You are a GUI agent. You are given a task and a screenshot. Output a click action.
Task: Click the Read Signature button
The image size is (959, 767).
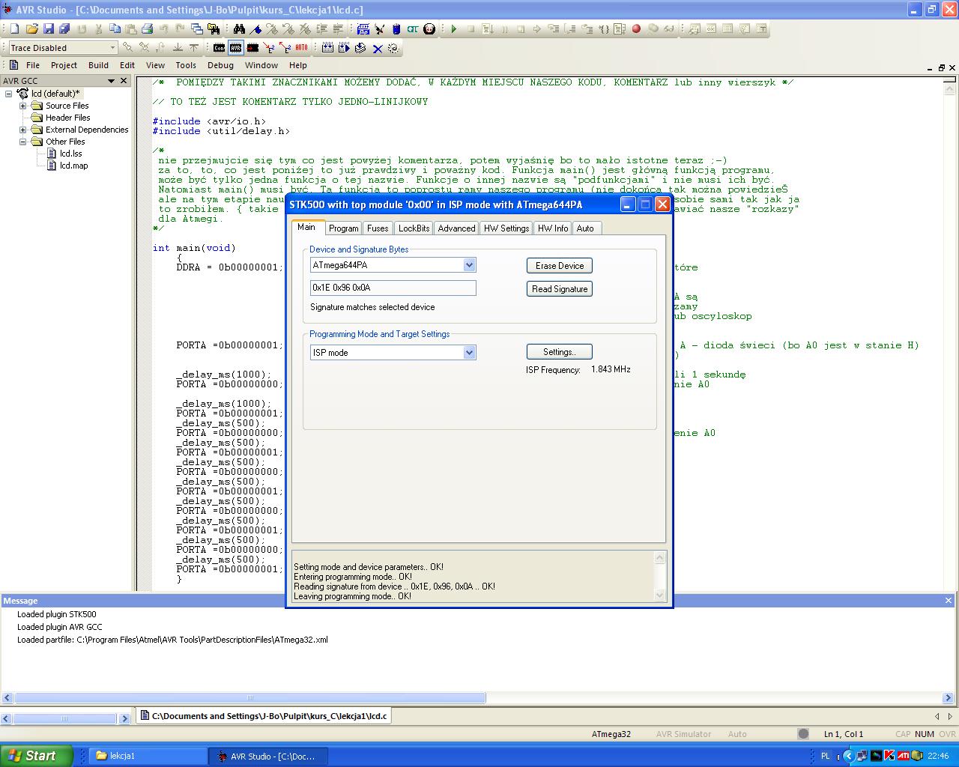pos(559,289)
